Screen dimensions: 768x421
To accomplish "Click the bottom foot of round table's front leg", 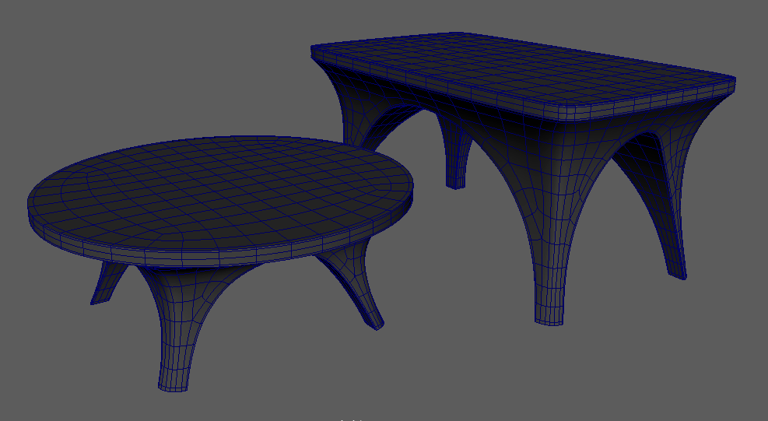I will (174, 384).
